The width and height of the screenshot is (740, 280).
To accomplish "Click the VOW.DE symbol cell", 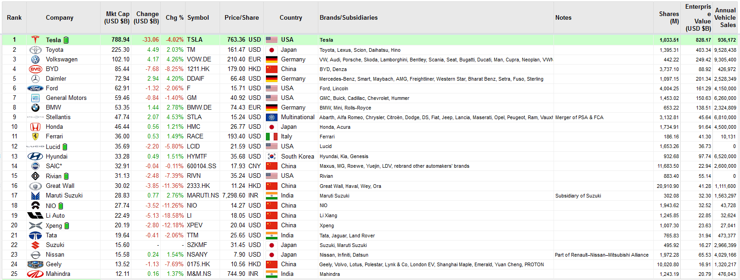I will [x=199, y=60].
